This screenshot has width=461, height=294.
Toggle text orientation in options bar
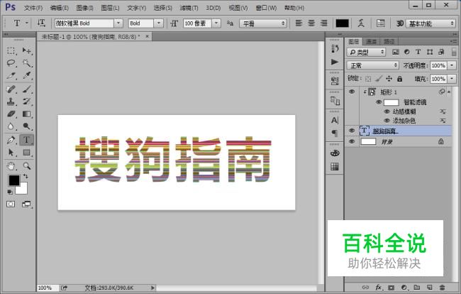(x=41, y=23)
